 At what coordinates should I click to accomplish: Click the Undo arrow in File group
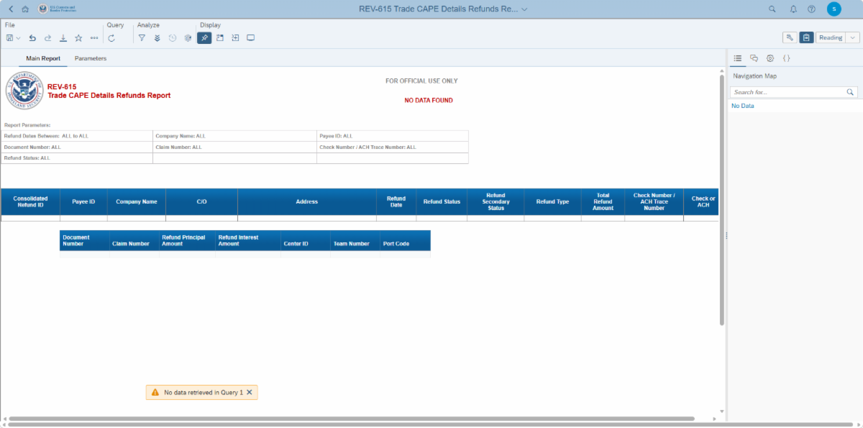[32, 38]
